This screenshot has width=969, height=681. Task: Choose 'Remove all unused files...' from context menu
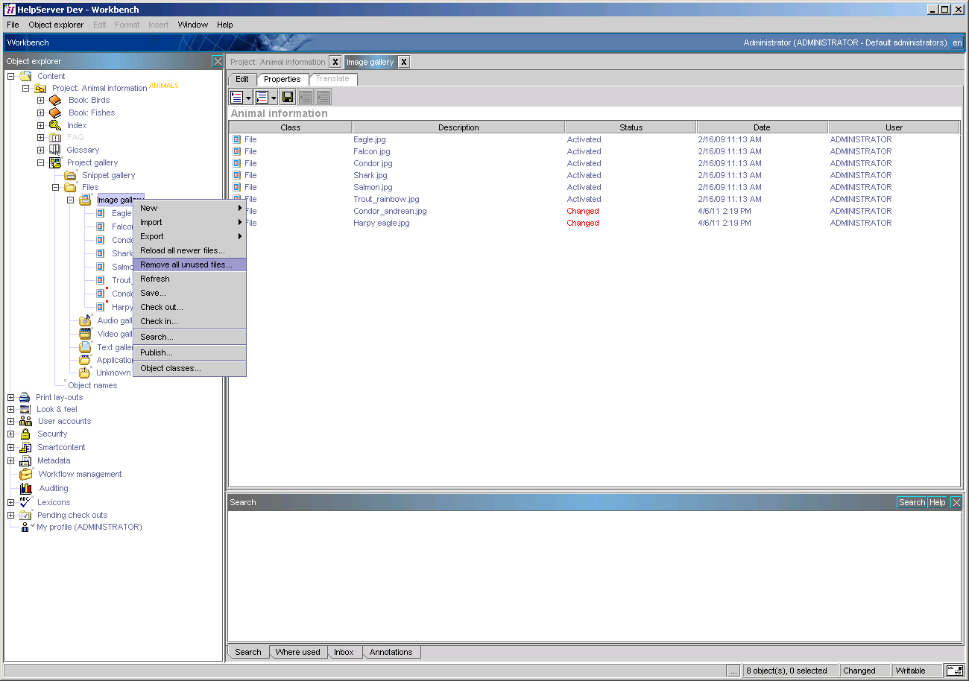[x=186, y=265]
